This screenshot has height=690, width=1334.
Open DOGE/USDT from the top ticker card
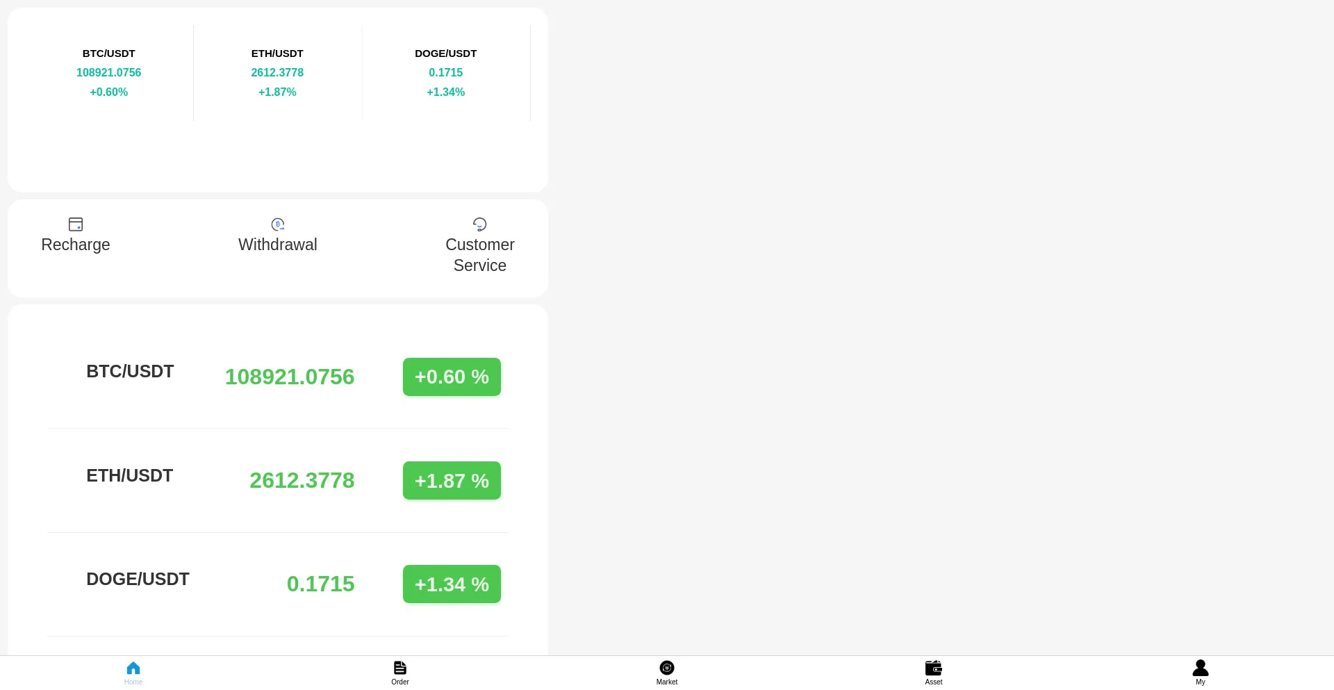pyautogui.click(x=445, y=72)
